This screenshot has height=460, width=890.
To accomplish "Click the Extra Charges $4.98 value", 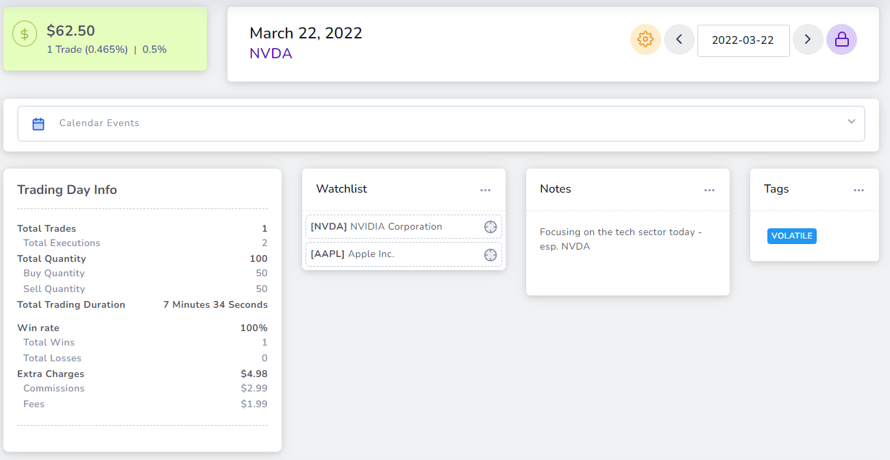I will click(x=254, y=374).
